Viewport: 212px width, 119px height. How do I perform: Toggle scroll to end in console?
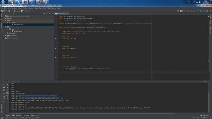7,93
